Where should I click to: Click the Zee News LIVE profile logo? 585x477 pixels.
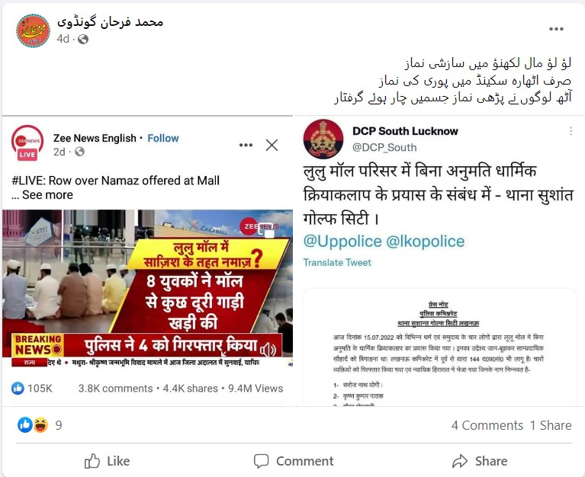pyautogui.click(x=27, y=143)
